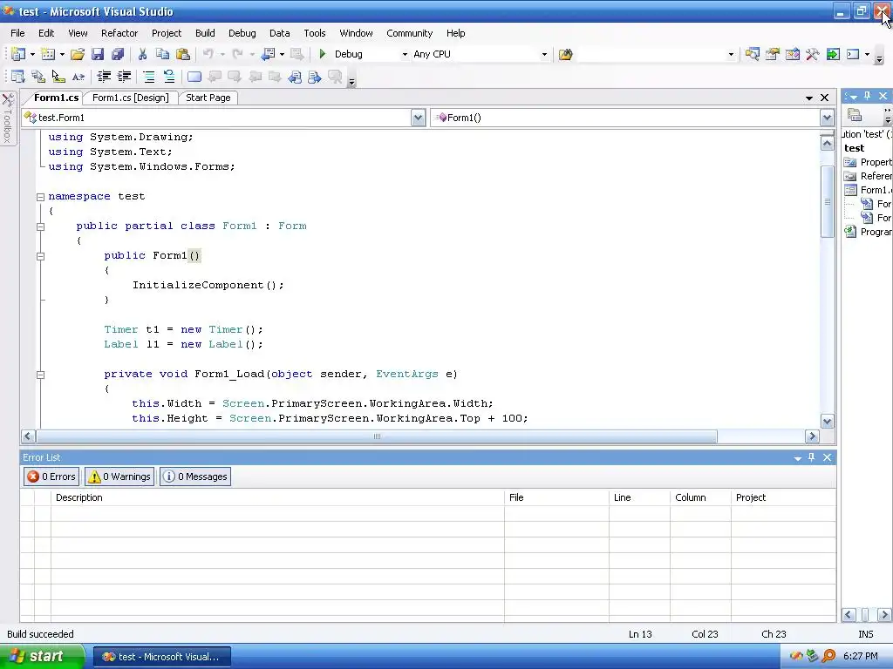Open the Find combo box dropdown

tap(731, 55)
